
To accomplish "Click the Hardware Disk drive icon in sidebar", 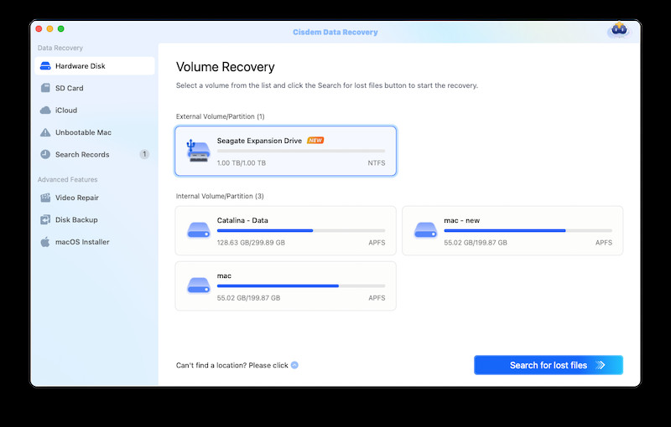I will (x=45, y=66).
